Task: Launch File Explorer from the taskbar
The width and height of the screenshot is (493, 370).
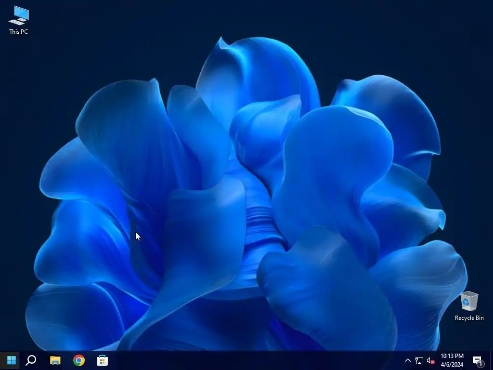Action: click(55, 360)
